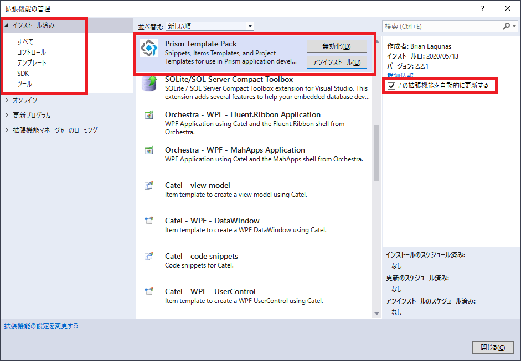Open the help question mark button
Image resolution: width=521 pixels, height=361 pixels.
(483, 9)
